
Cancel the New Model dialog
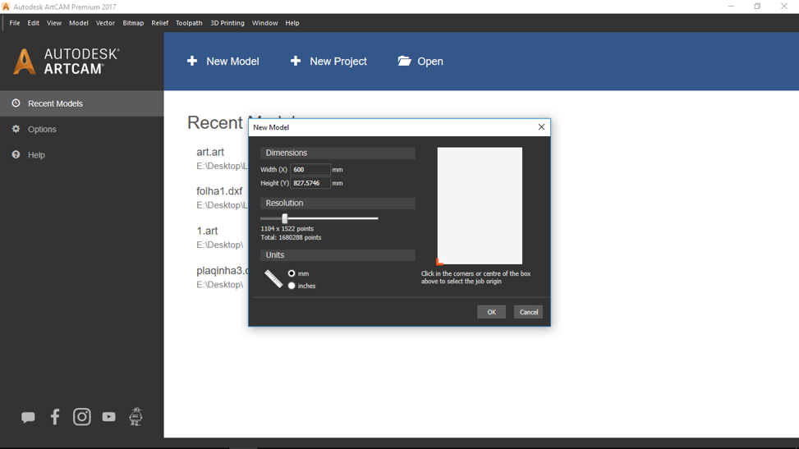(528, 312)
